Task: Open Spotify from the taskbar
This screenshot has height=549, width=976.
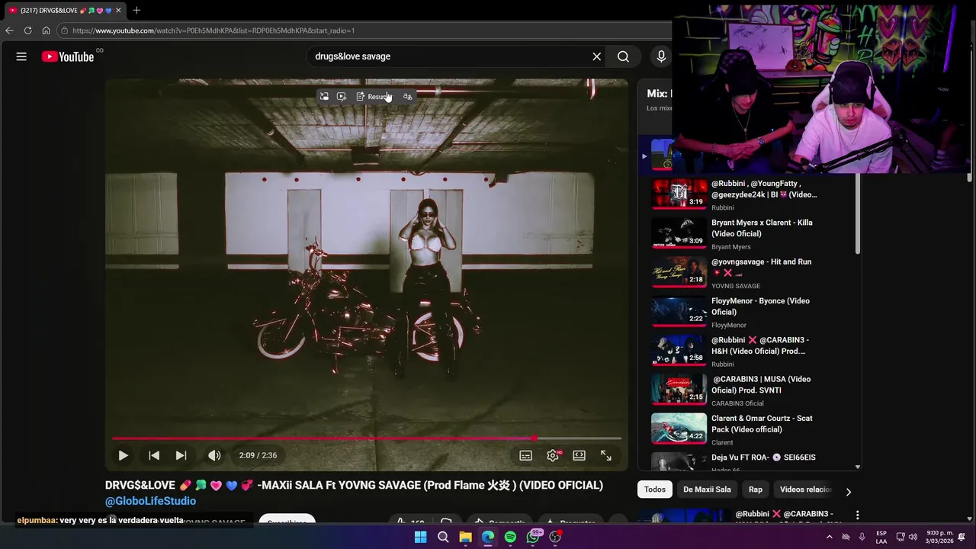Action: click(510, 537)
